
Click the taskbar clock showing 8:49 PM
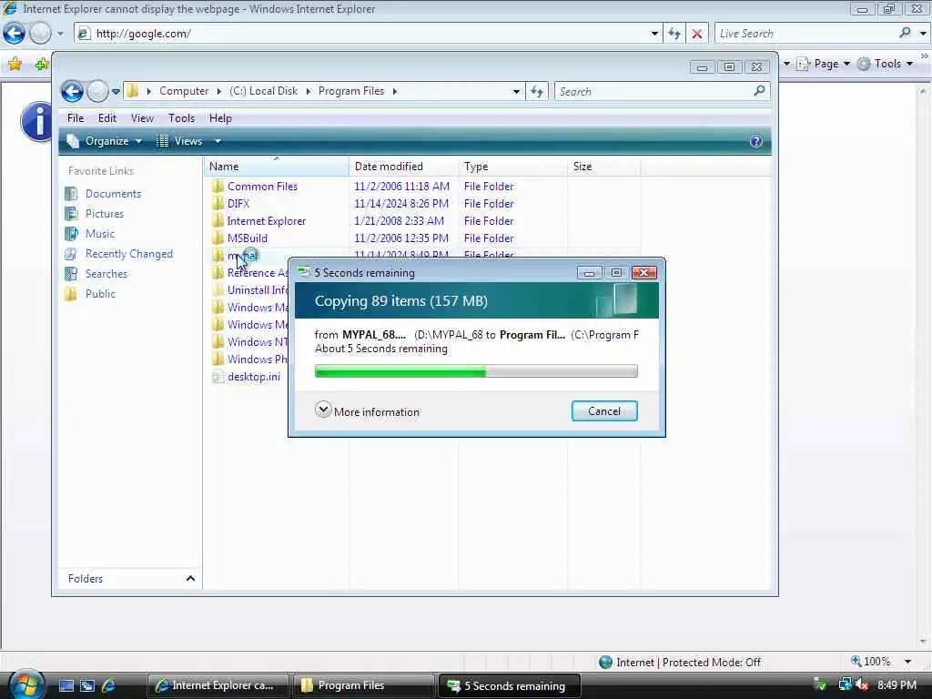[897, 684]
